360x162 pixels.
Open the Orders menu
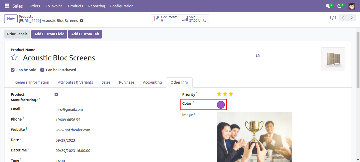point(34,6)
